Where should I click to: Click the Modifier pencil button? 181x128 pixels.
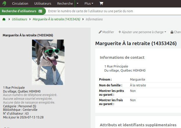pyautogui.click(x=106, y=32)
